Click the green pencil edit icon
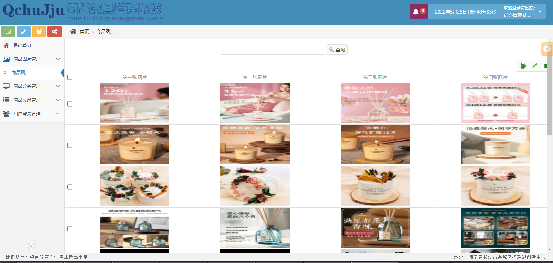 tap(535, 66)
